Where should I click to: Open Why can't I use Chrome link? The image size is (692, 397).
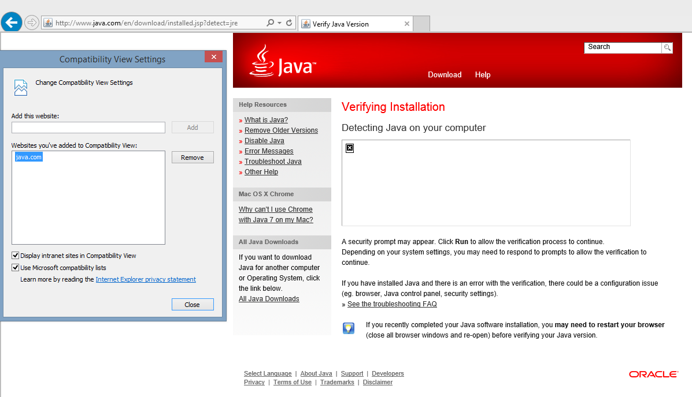(x=276, y=215)
